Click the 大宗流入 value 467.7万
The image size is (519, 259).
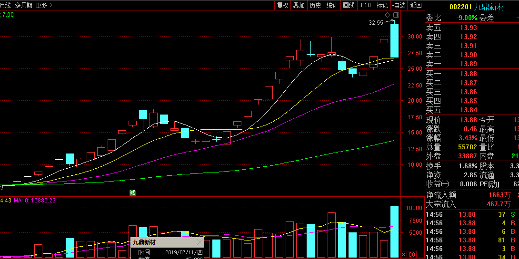pyautogui.click(x=499, y=204)
